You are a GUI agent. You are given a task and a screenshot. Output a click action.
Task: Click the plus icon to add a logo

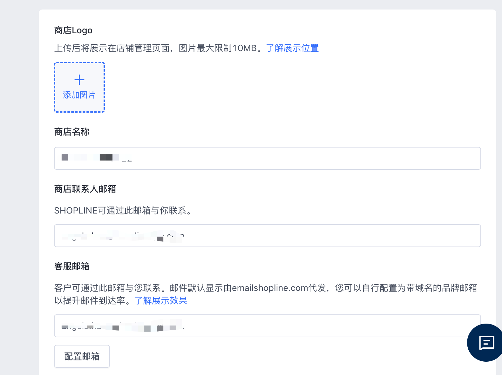pos(79,80)
